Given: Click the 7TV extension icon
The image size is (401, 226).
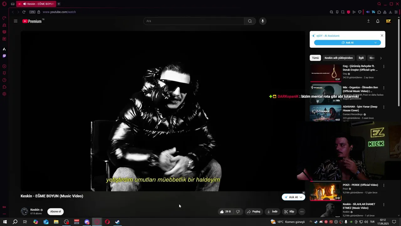Looking at the screenshot, I should (x=373, y=12).
